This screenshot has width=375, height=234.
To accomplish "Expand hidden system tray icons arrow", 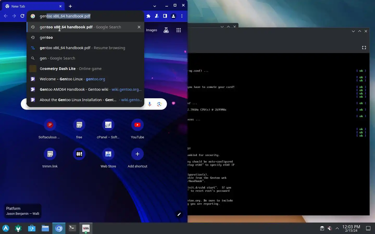I will tap(337, 228).
